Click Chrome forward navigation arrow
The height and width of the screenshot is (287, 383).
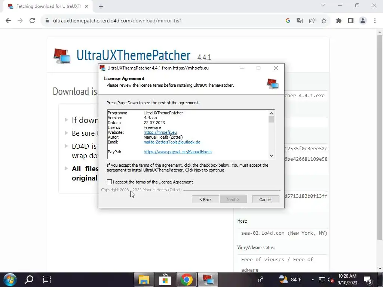20,21
